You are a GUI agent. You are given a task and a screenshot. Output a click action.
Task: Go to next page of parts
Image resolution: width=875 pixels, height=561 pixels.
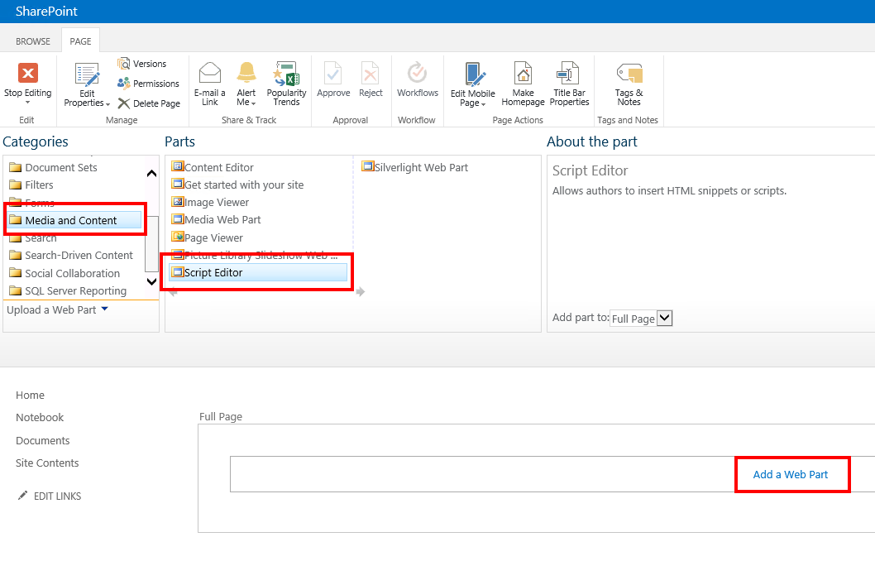[361, 291]
